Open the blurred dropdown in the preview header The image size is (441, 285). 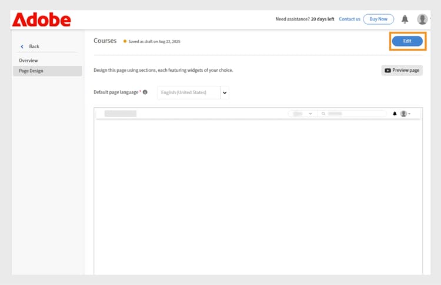pyautogui.click(x=302, y=114)
